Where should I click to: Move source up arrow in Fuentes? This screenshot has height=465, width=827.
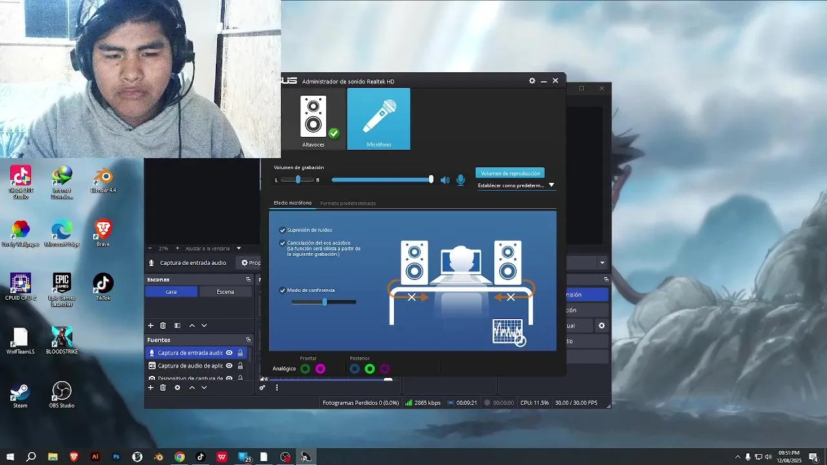[x=192, y=387]
